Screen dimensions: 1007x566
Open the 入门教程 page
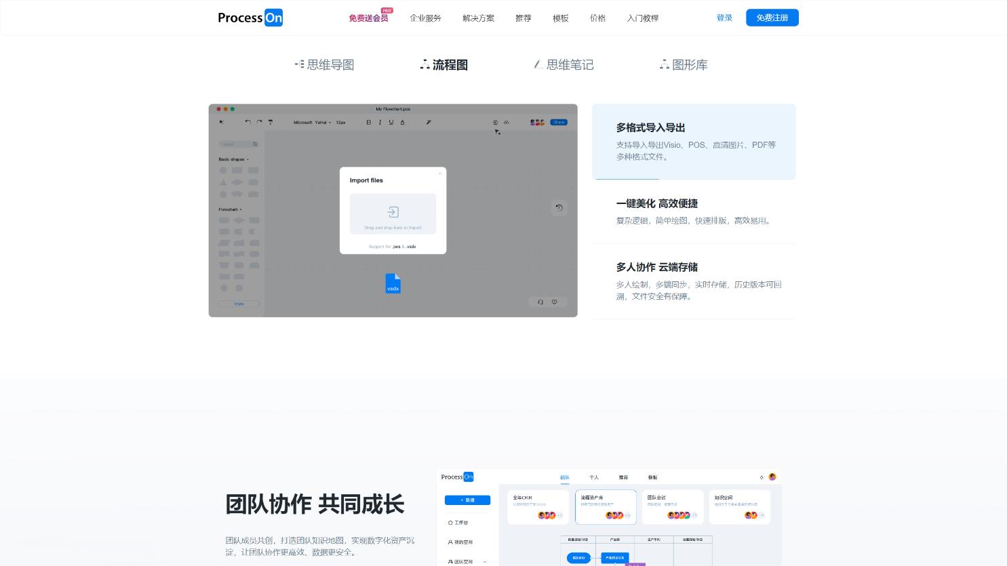(643, 18)
